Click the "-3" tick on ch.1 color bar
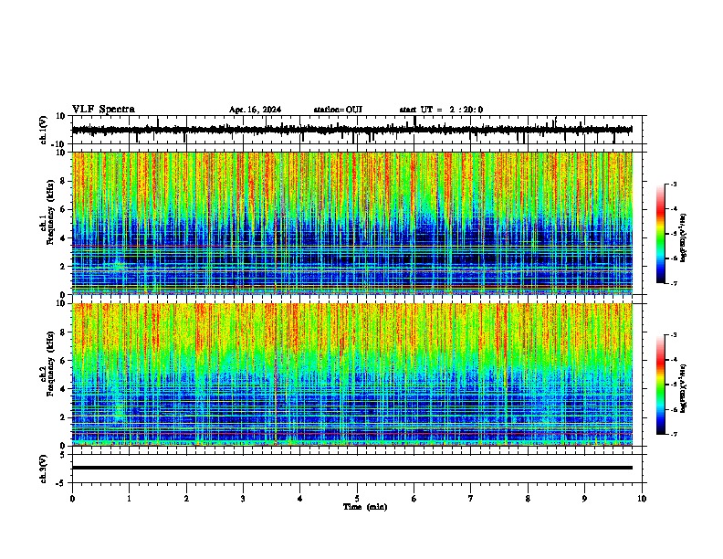 pyautogui.click(x=674, y=185)
